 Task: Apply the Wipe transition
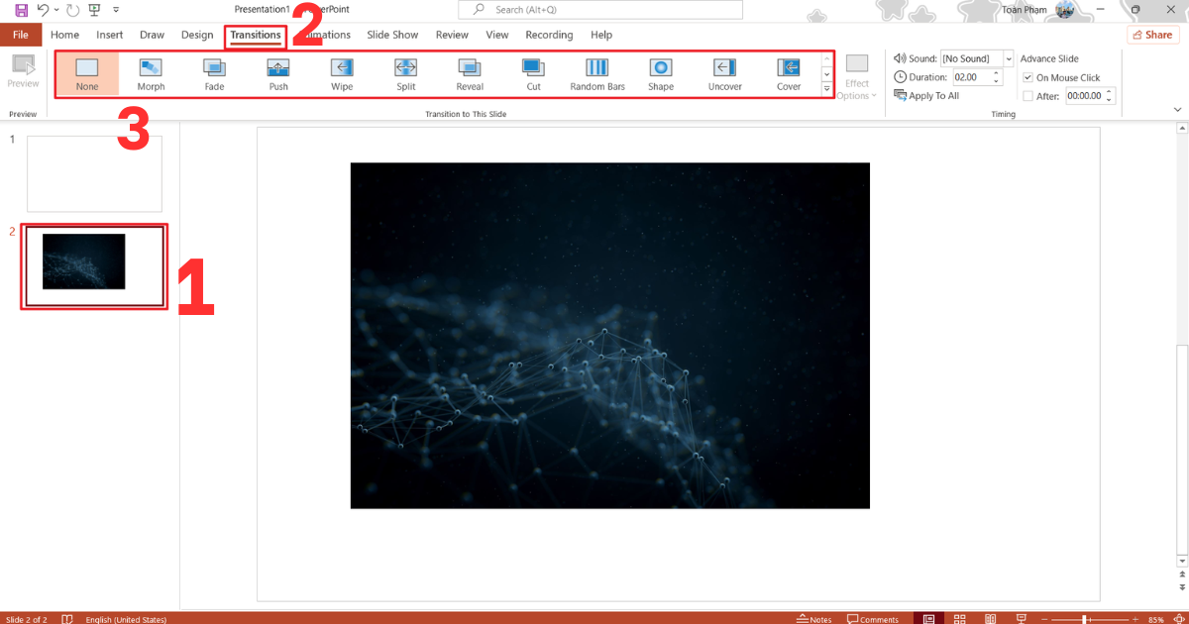(341, 73)
